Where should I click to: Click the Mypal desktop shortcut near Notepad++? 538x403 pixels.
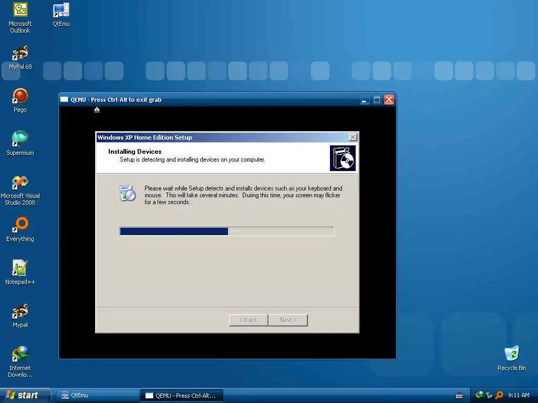coord(20,315)
